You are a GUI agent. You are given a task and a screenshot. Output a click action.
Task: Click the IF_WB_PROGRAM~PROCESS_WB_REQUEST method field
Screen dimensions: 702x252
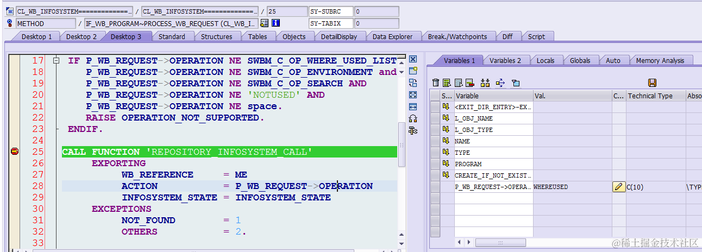[x=171, y=23]
